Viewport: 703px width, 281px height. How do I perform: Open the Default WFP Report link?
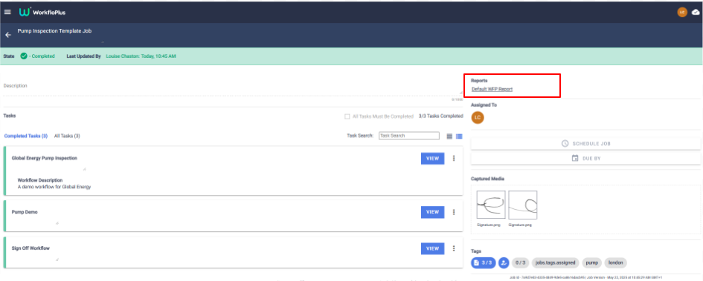pyautogui.click(x=492, y=90)
